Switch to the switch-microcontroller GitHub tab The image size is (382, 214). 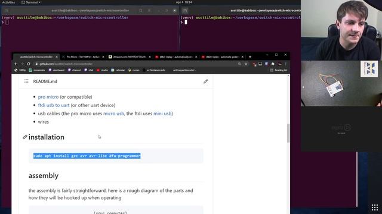[36, 57]
